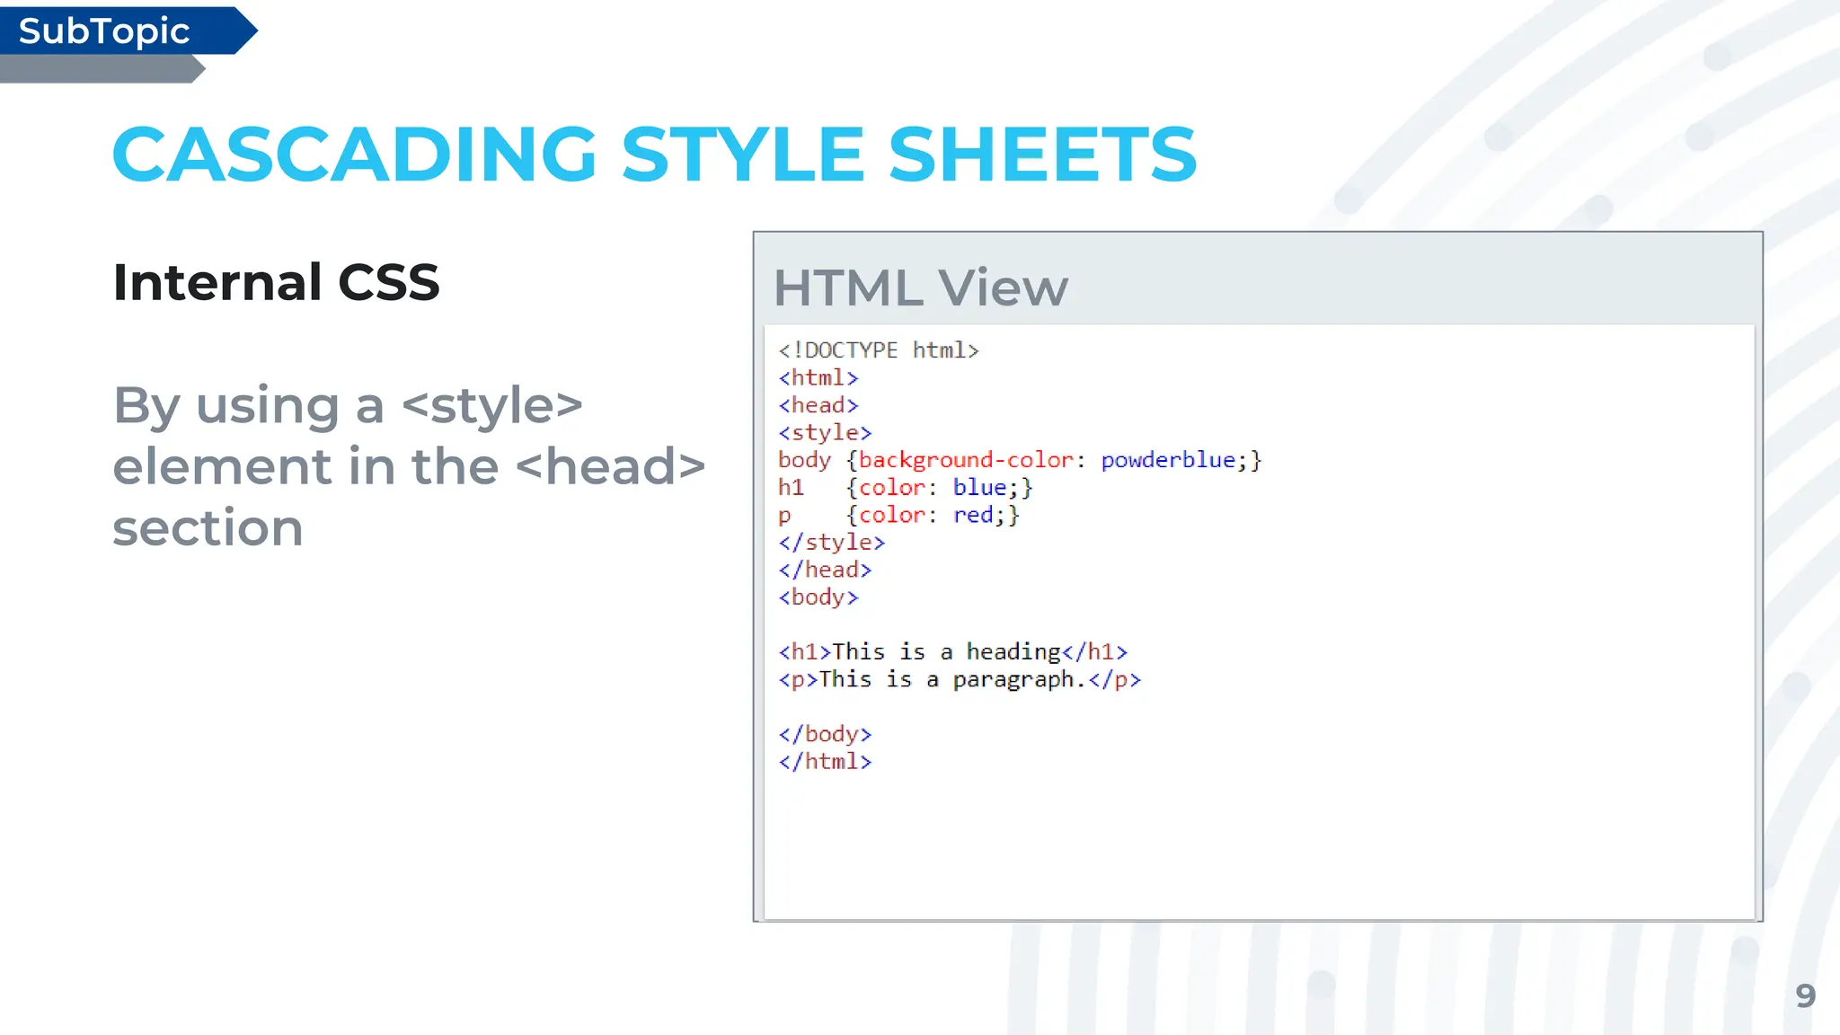1840x1035 pixels.
Task: Click the p color red rule
Action: pos(898,515)
